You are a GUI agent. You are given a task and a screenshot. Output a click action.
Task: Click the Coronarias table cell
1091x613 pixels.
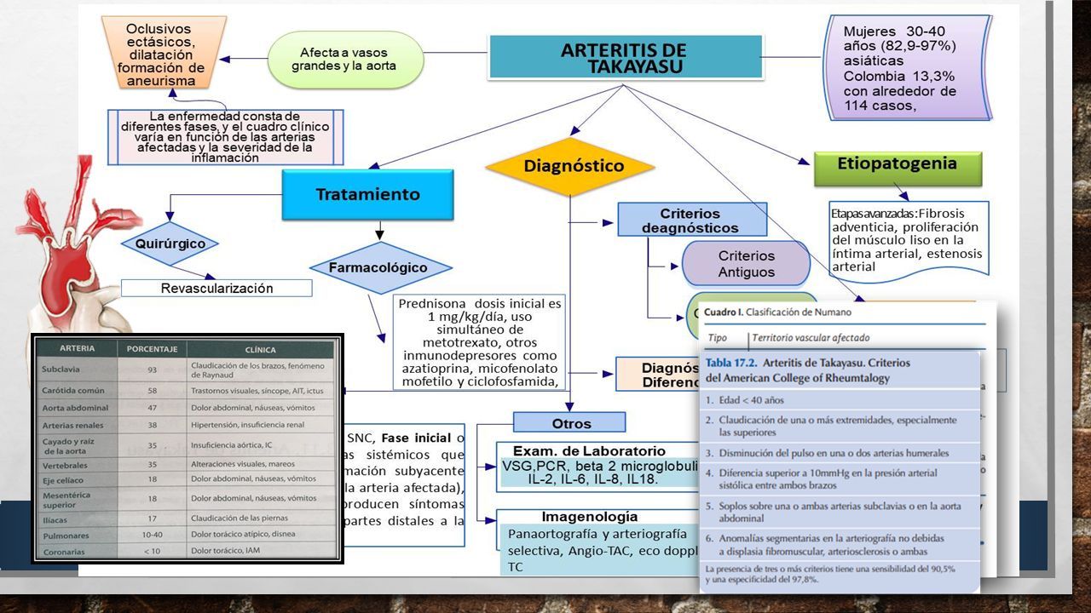point(78,551)
